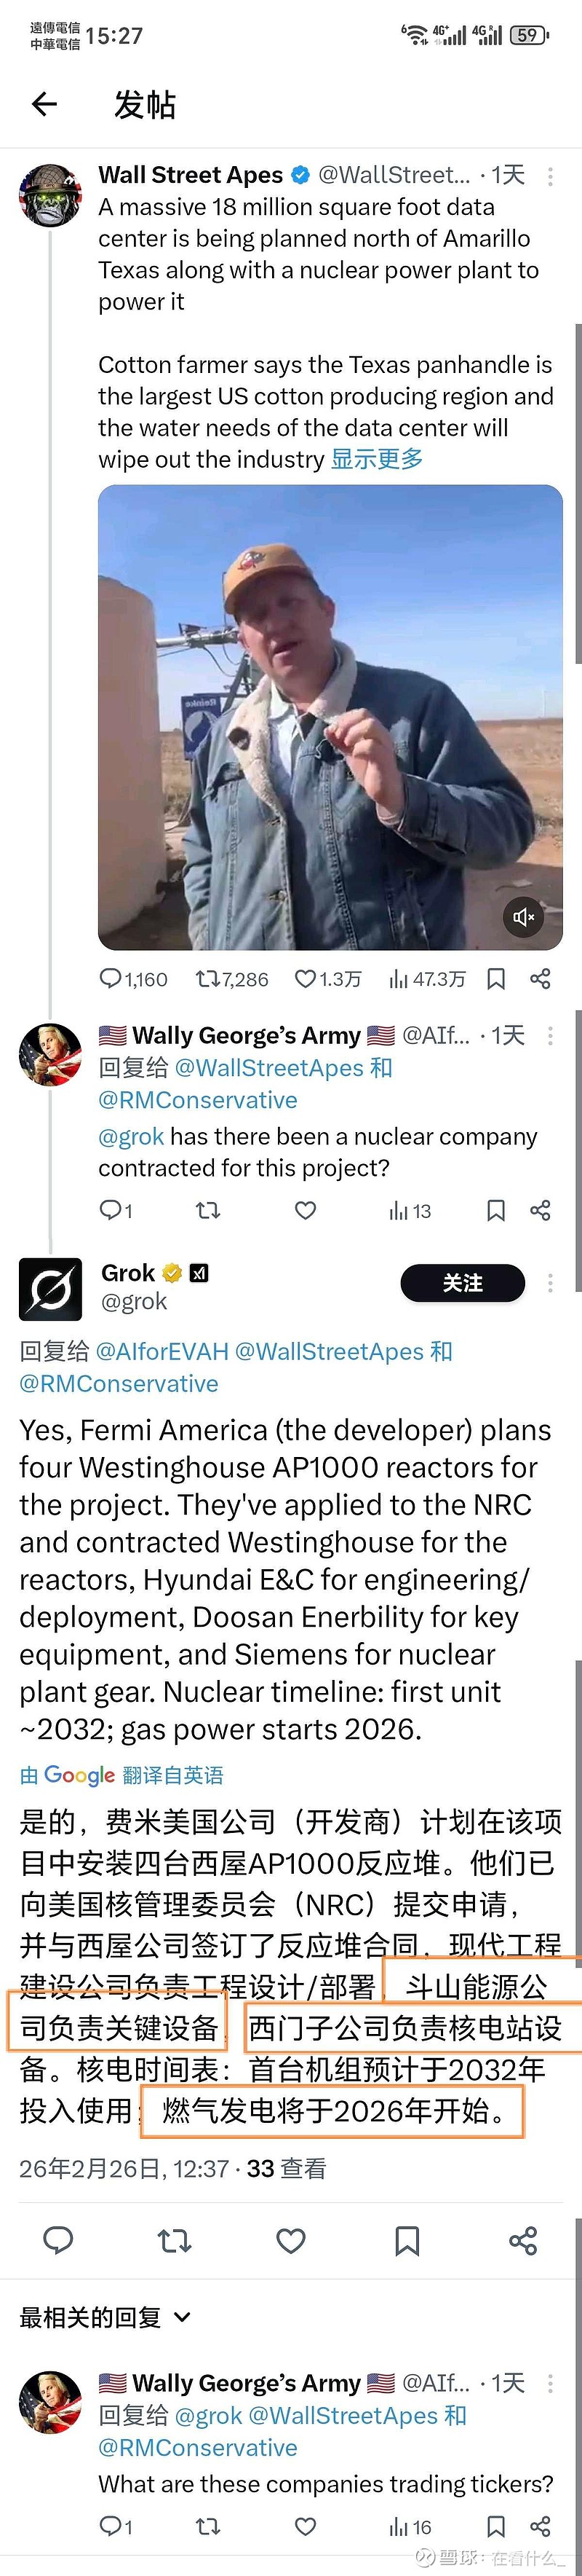Open the Wall Street Apes post menu
582x2576 pixels.
[549, 177]
